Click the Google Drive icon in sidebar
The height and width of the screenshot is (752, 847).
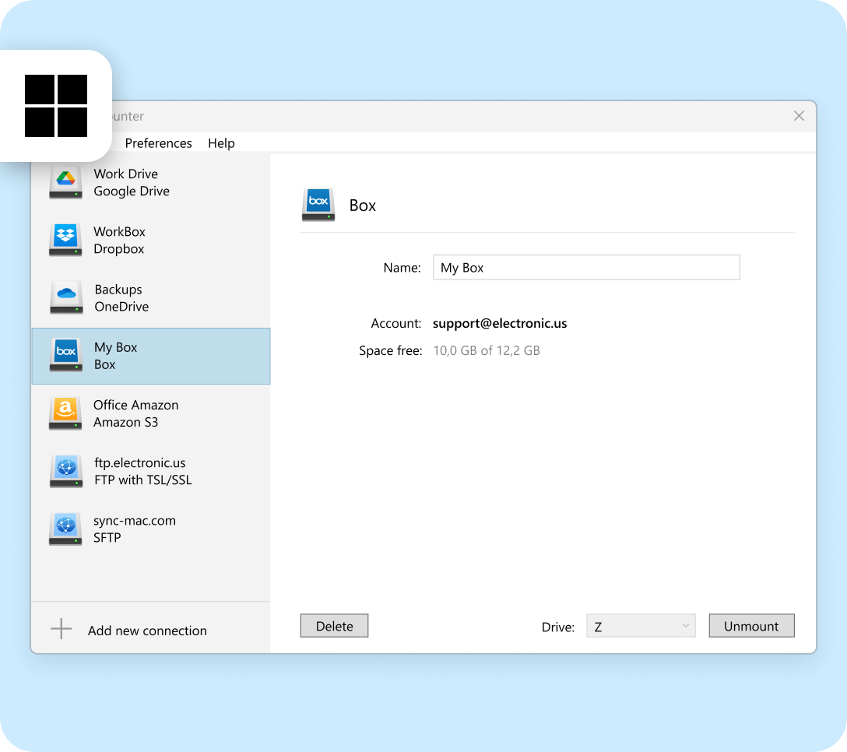tap(65, 182)
